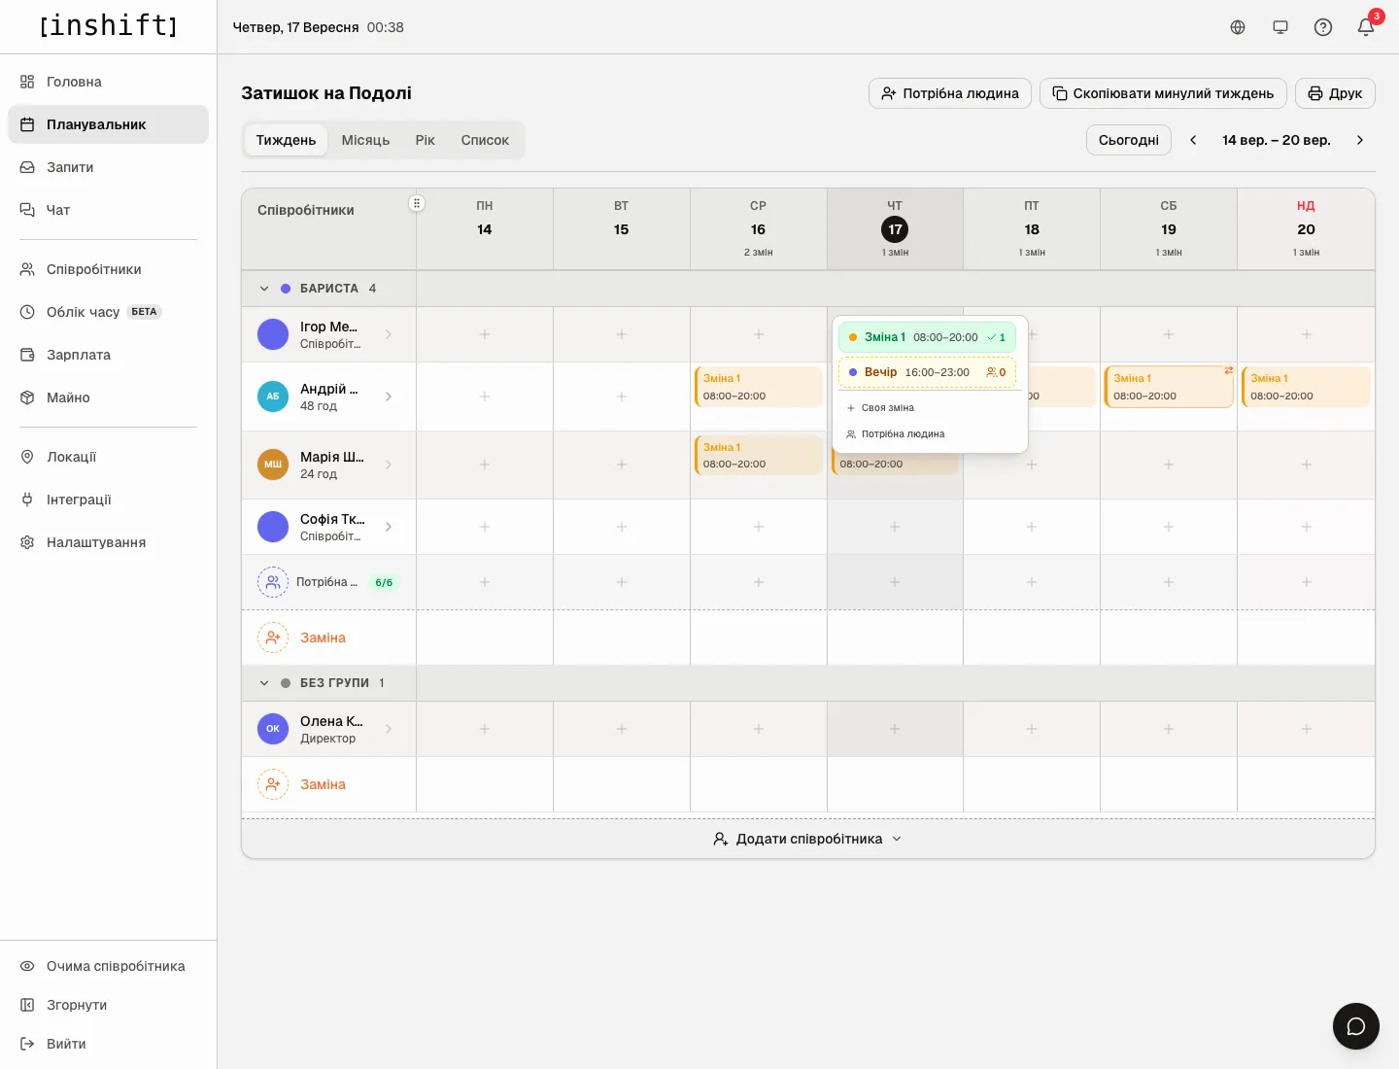Choose Своя зміна in popup menu
Image resolution: width=1399 pixels, height=1069 pixels.
[887, 408]
